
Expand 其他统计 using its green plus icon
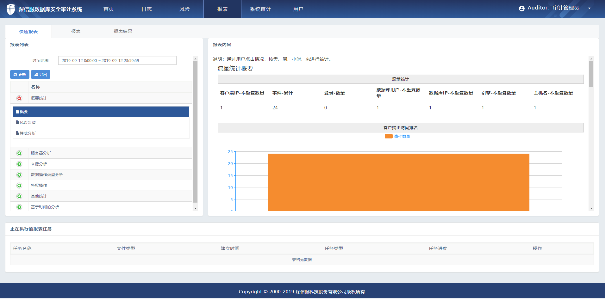point(19,196)
